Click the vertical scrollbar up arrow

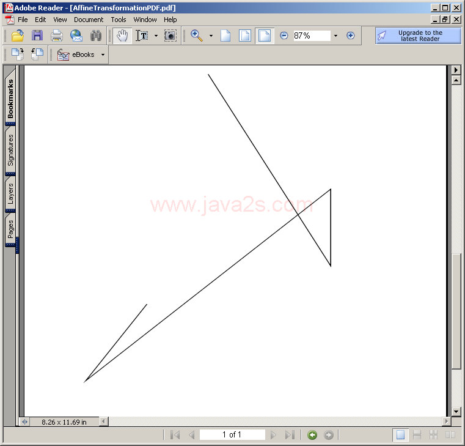pyautogui.click(x=456, y=80)
